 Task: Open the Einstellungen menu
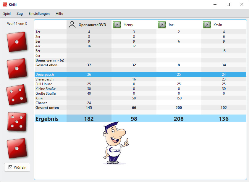tap(39, 14)
